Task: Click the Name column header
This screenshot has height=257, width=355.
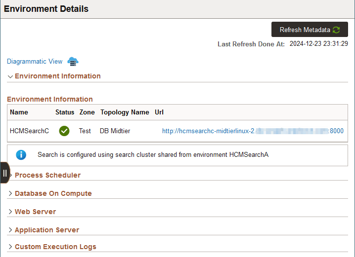Action: pos(19,112)
